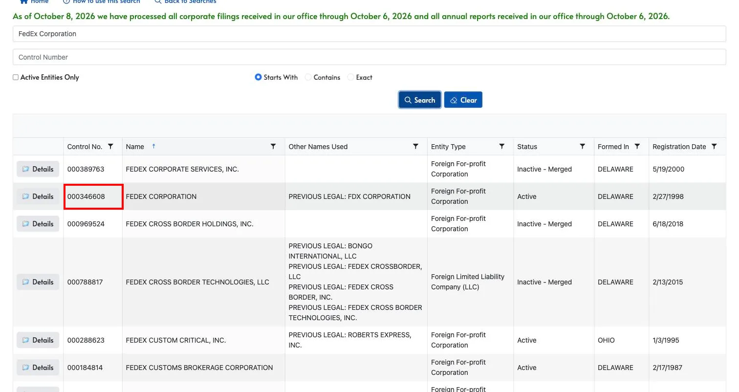Sort by Registration Date column header
Viewport: 739px width, 392px height.
679,147
